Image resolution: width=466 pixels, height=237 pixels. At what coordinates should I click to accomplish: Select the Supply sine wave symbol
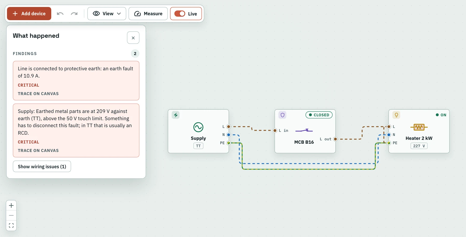pyautogui.click(x=198, y=127)
